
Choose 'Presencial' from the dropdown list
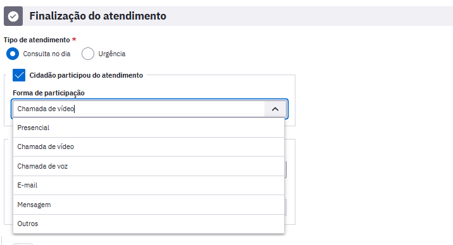(149, 128)
